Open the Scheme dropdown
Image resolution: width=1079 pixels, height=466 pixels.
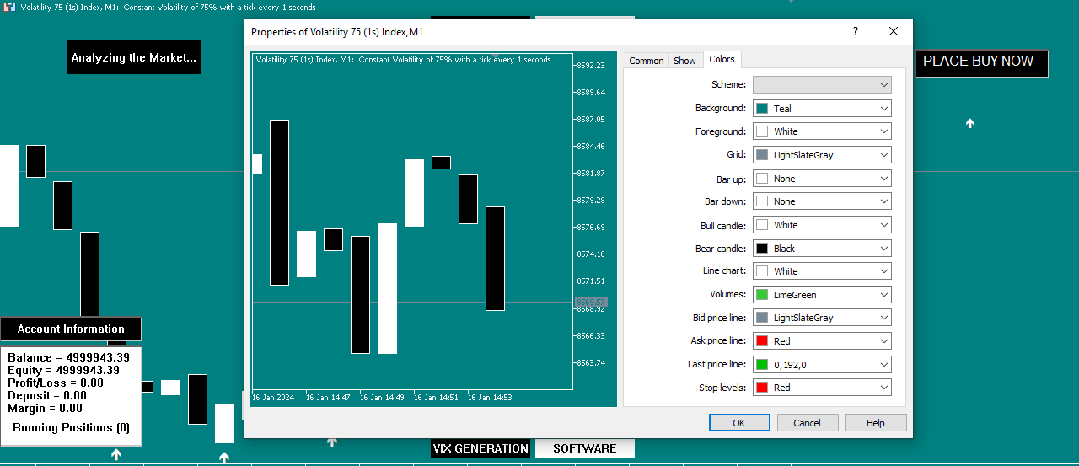[822, 84]
